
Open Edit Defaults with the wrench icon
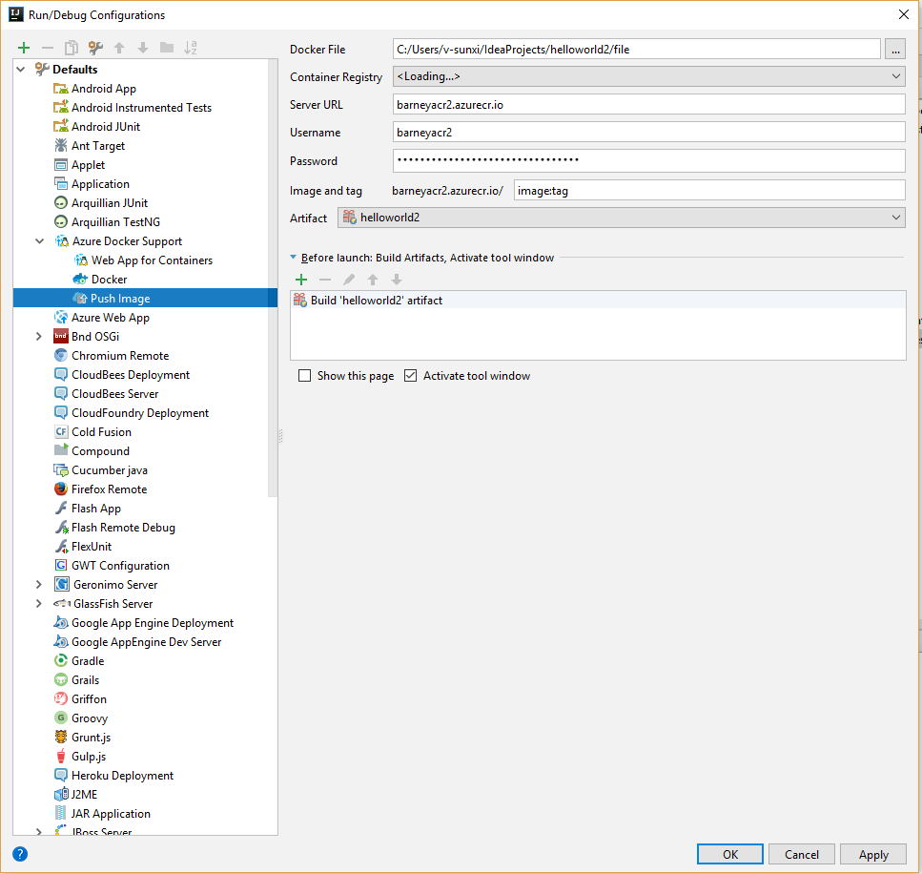tap(94, 46)
